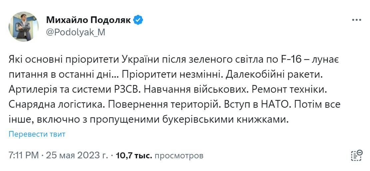This screenshot has width=370, height=171.
Task: Open the @Podolyak_M handle link
Action: 75,32
